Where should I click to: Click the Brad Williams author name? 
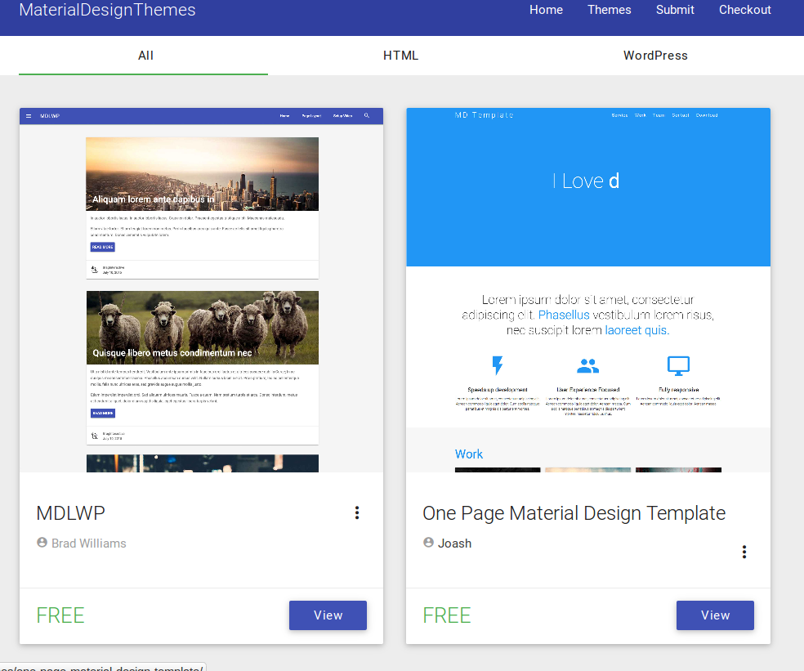[x=89, y=544]
